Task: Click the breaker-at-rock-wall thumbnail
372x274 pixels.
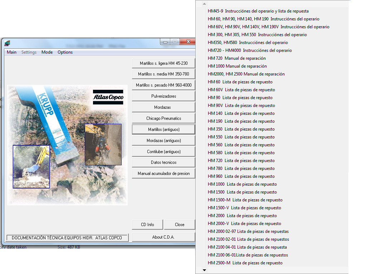Action: 103,145
